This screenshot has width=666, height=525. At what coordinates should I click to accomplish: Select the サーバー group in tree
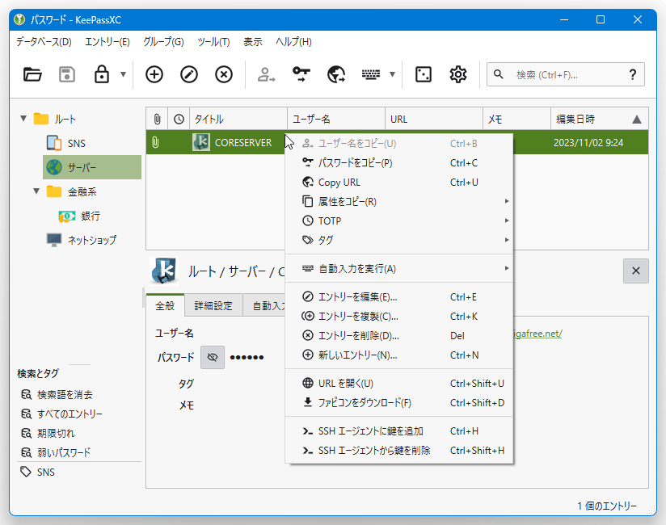click(x=92, y=167)
